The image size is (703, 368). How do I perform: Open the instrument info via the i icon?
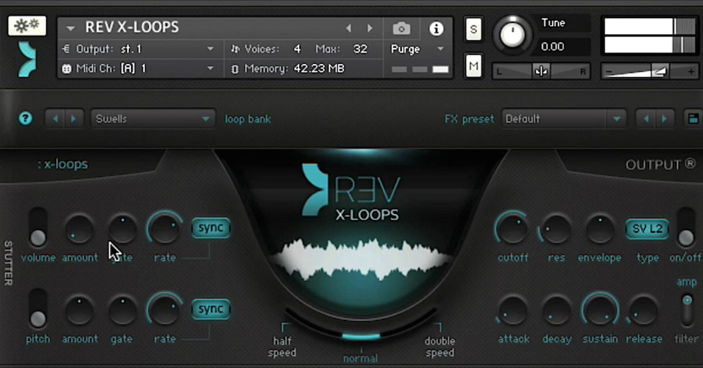point(436,28)
